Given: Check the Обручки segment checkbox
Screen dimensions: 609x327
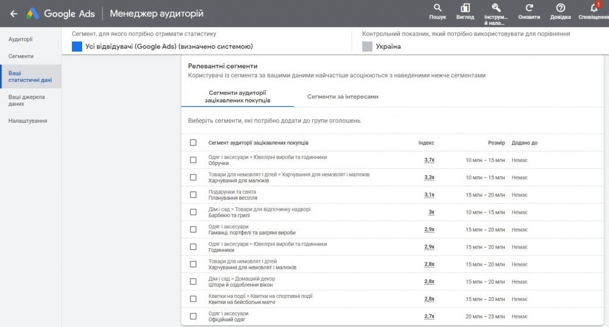Looking at the screenshot, I should point(193,160).
